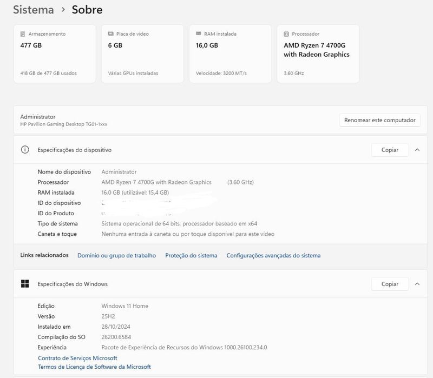This screenshot has width=433, height=378.
Task: Select the RAM instalada memory icon
Action: 198,34
